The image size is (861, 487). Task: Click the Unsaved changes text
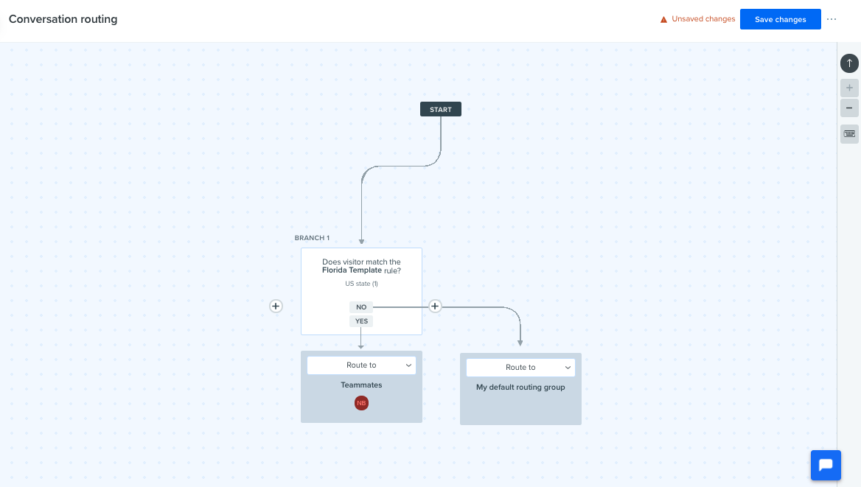tap(703, 19)
